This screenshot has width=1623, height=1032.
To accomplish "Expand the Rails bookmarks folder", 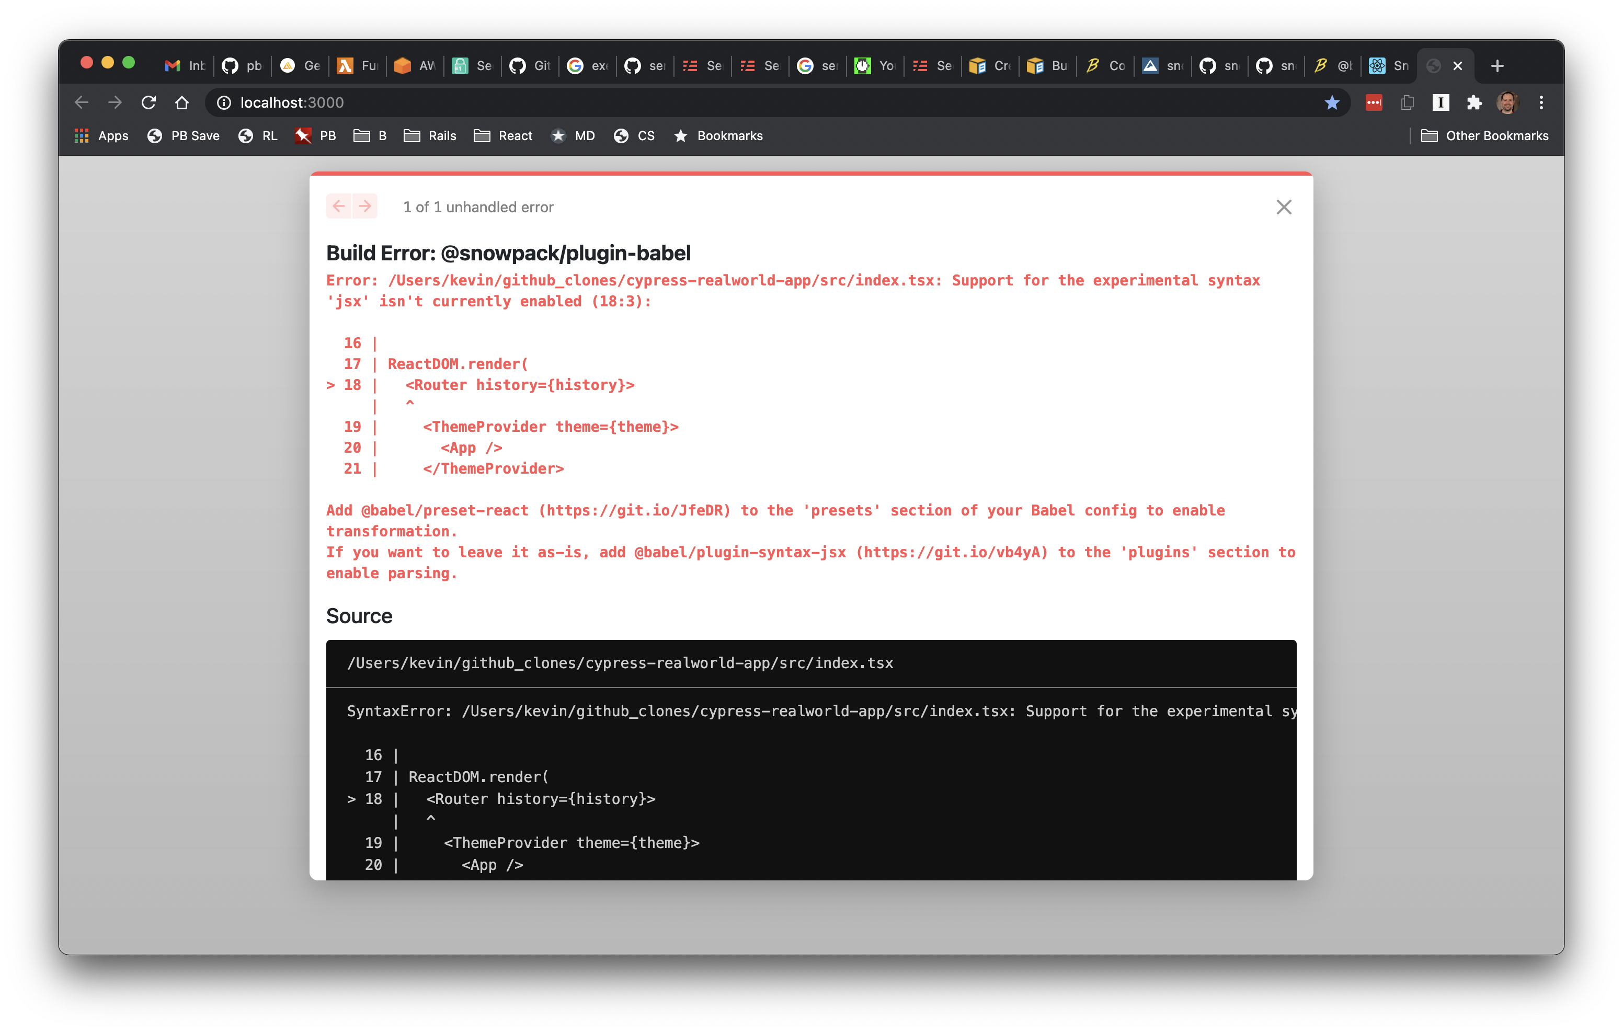I will 430,136.
